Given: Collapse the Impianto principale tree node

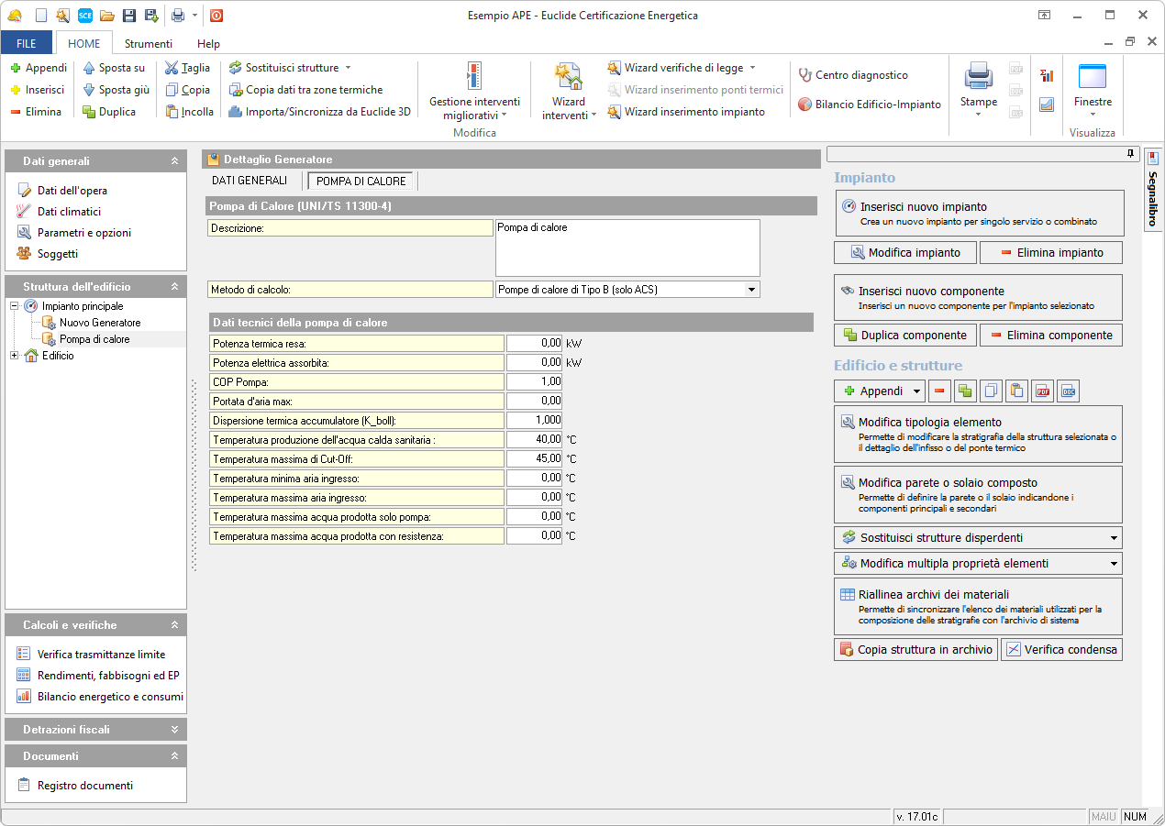Looking at the screenshot, I should [x=15, y=306].
